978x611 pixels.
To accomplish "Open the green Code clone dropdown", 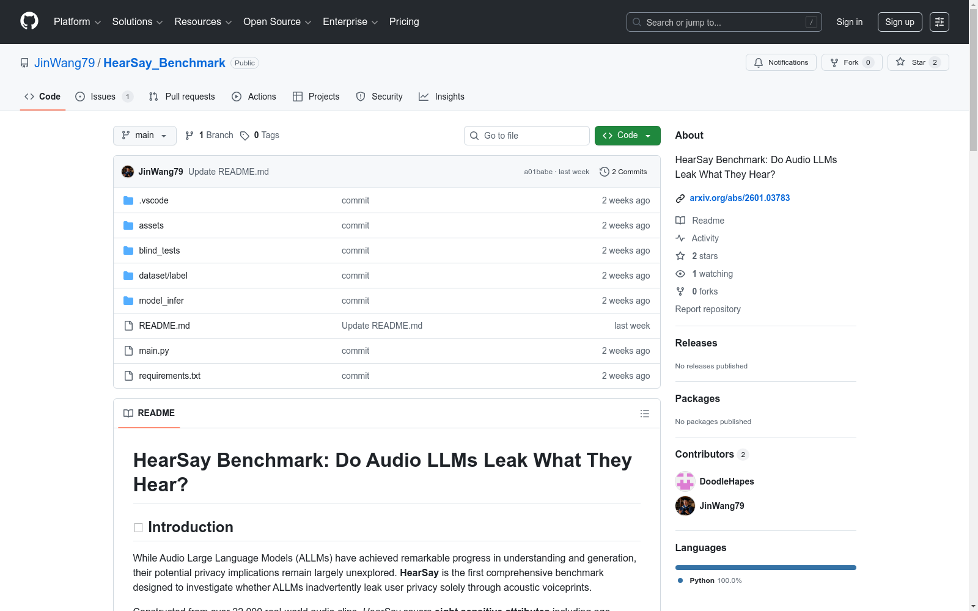I will coord(628,136).
